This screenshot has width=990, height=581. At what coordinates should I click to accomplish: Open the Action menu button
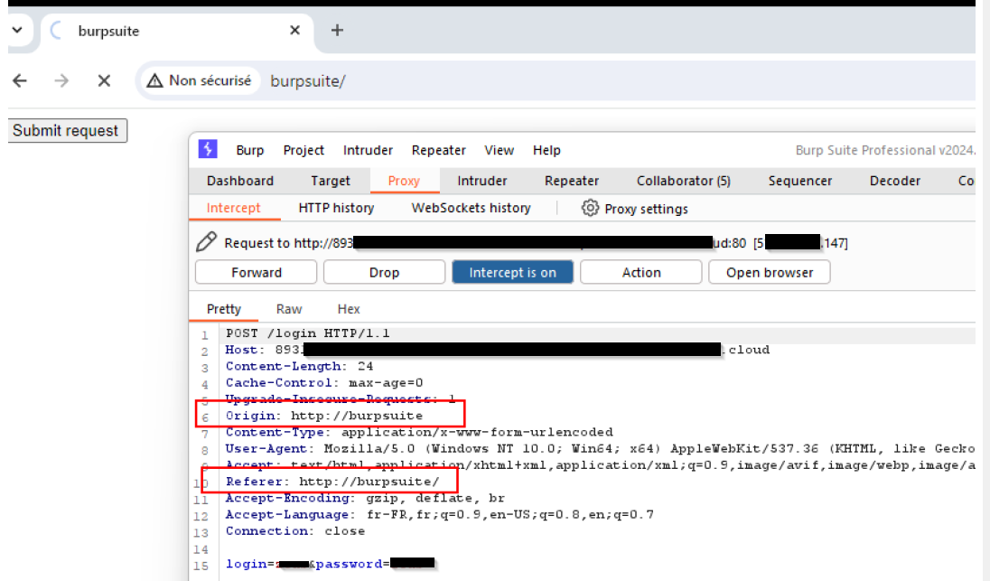pyautogui.click(x=641, y=272)
